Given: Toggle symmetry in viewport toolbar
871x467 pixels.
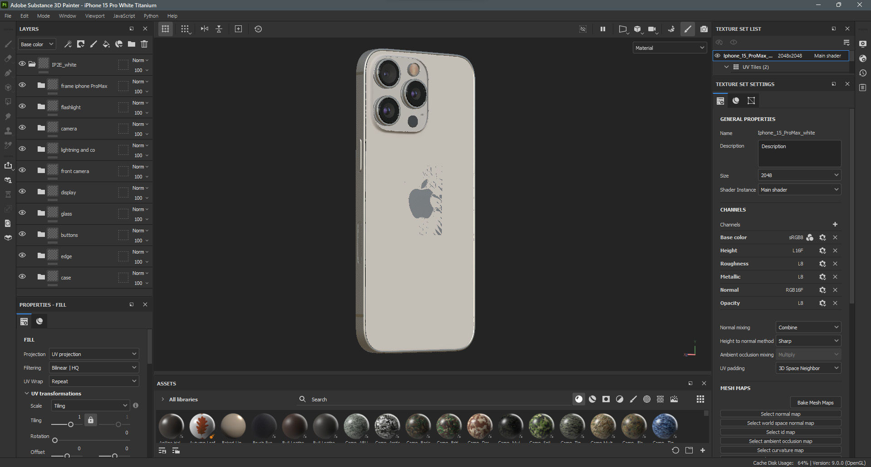Looking at the screenshot, I should click(205, 29).
